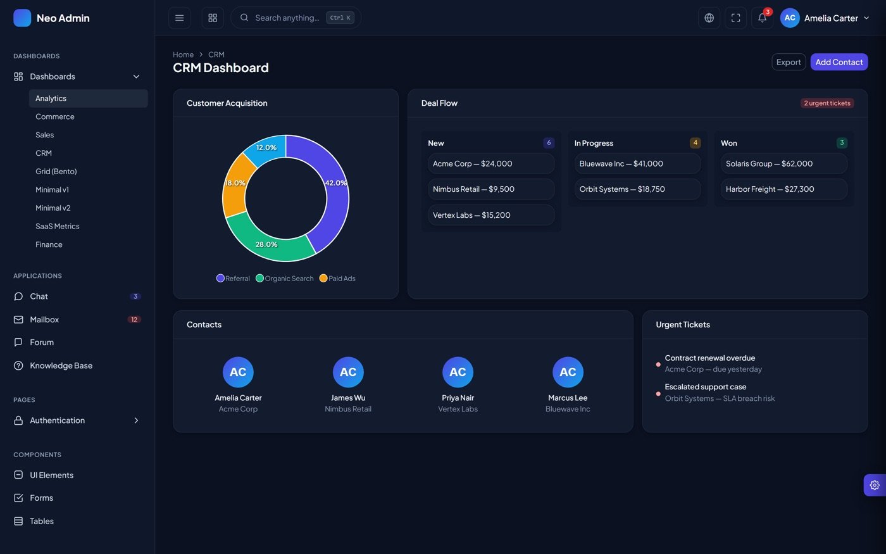The height and width of the screenshot is (554, 886).
Task: Open the Finance dashboard item
Action: 88,244
